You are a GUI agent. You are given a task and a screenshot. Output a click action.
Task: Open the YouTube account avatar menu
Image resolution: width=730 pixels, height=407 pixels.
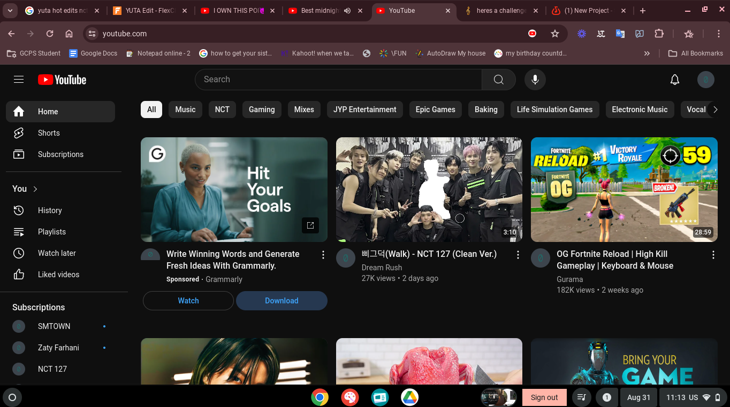[706, 80]
